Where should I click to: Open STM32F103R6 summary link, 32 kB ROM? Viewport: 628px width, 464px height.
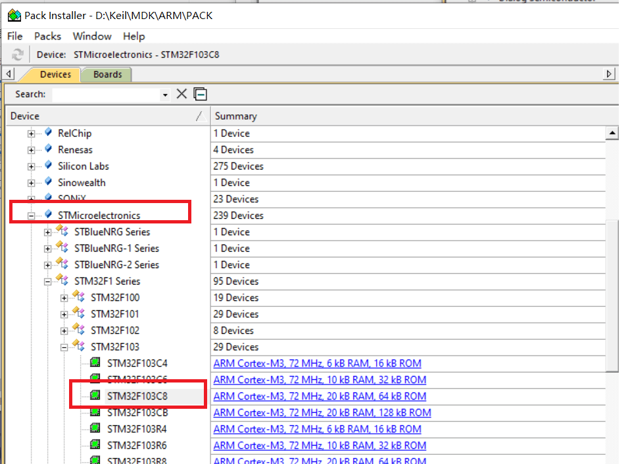coord(320,445)
